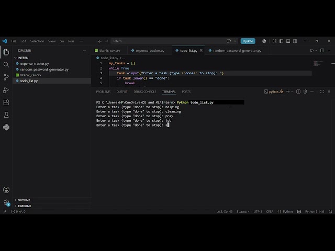335x251 pixels.
Task: Customize layout icon in title bar
Action: [x=274, y=41]
